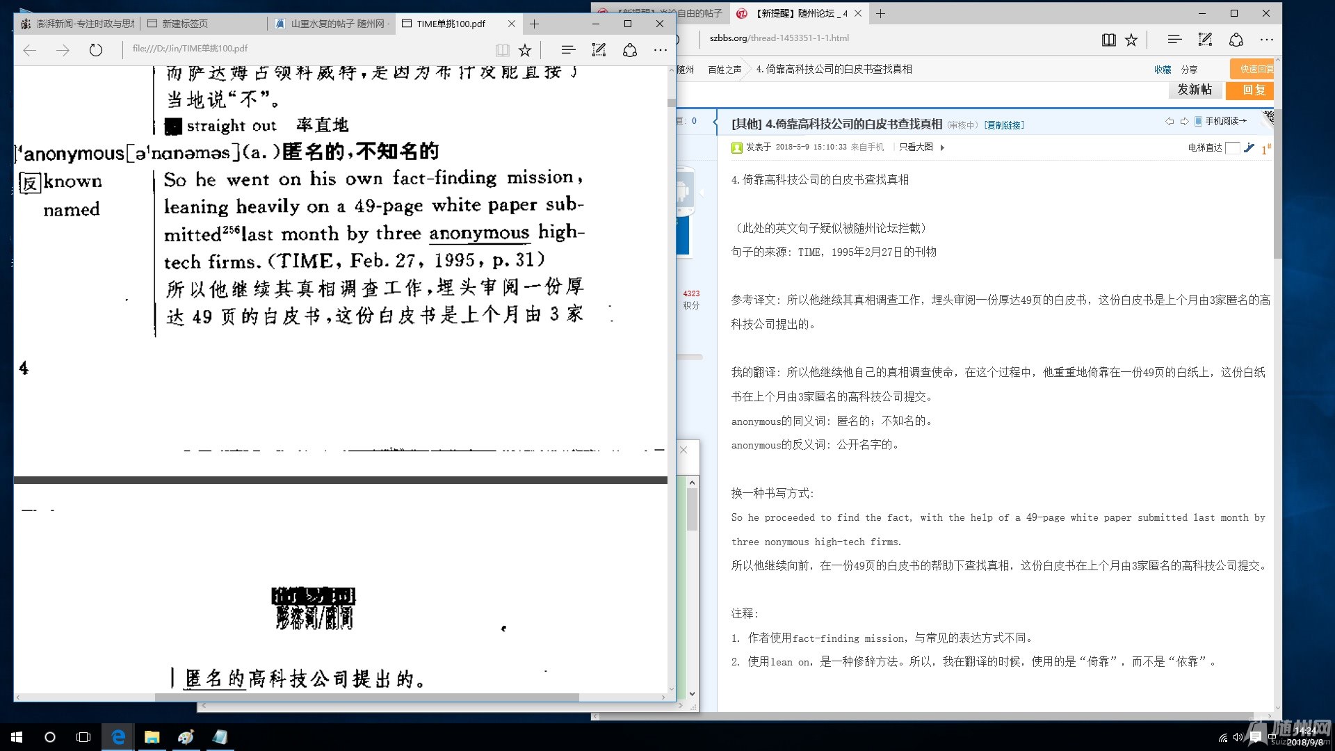
Task: Click the 收藏 link on forum page
Action: point(1163,70)
